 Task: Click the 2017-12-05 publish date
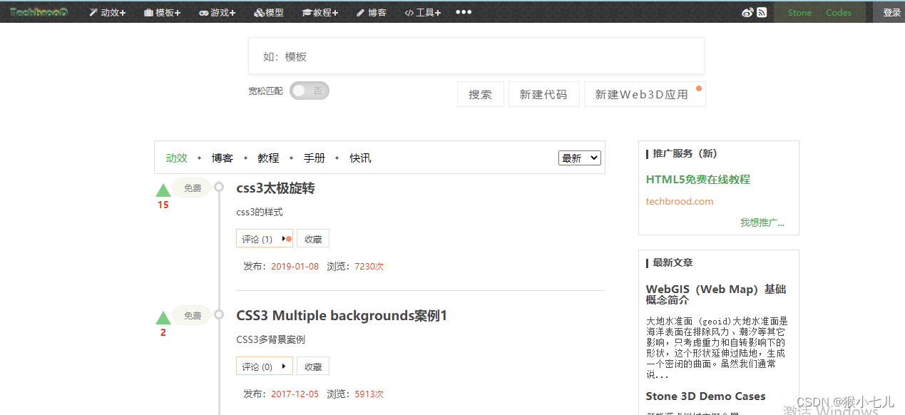pos(295,394)
